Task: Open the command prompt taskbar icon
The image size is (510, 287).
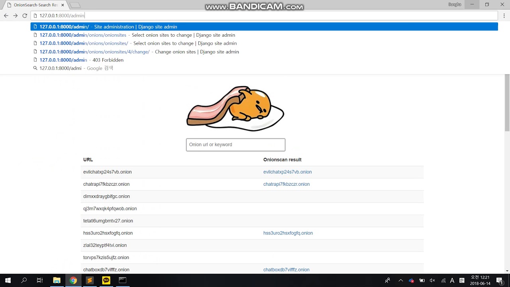Action: (x=122, y=280)
